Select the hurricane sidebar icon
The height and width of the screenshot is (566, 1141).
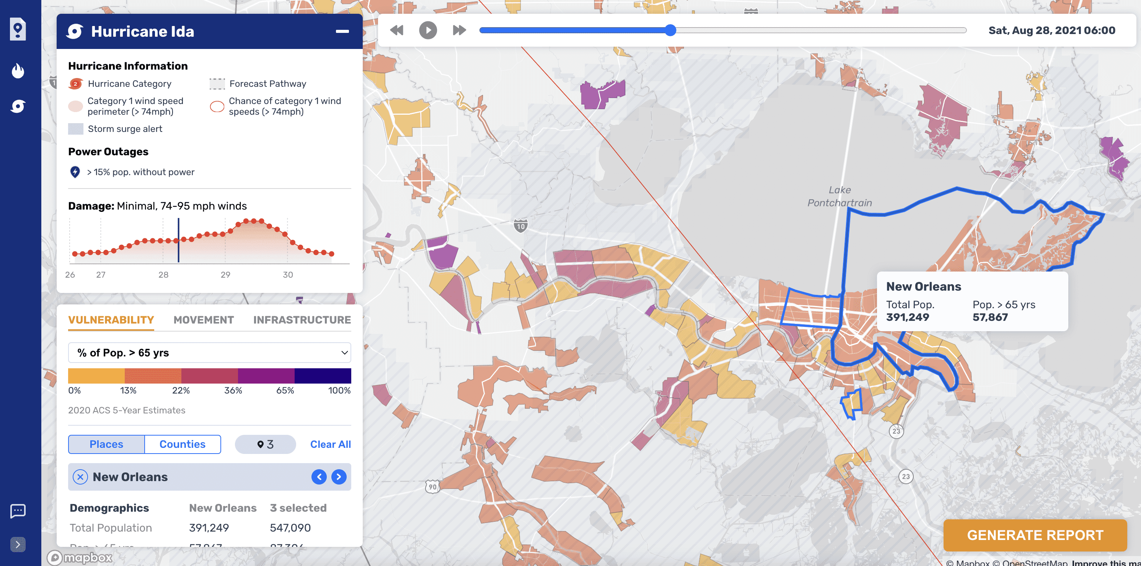(x=18, y=106)
